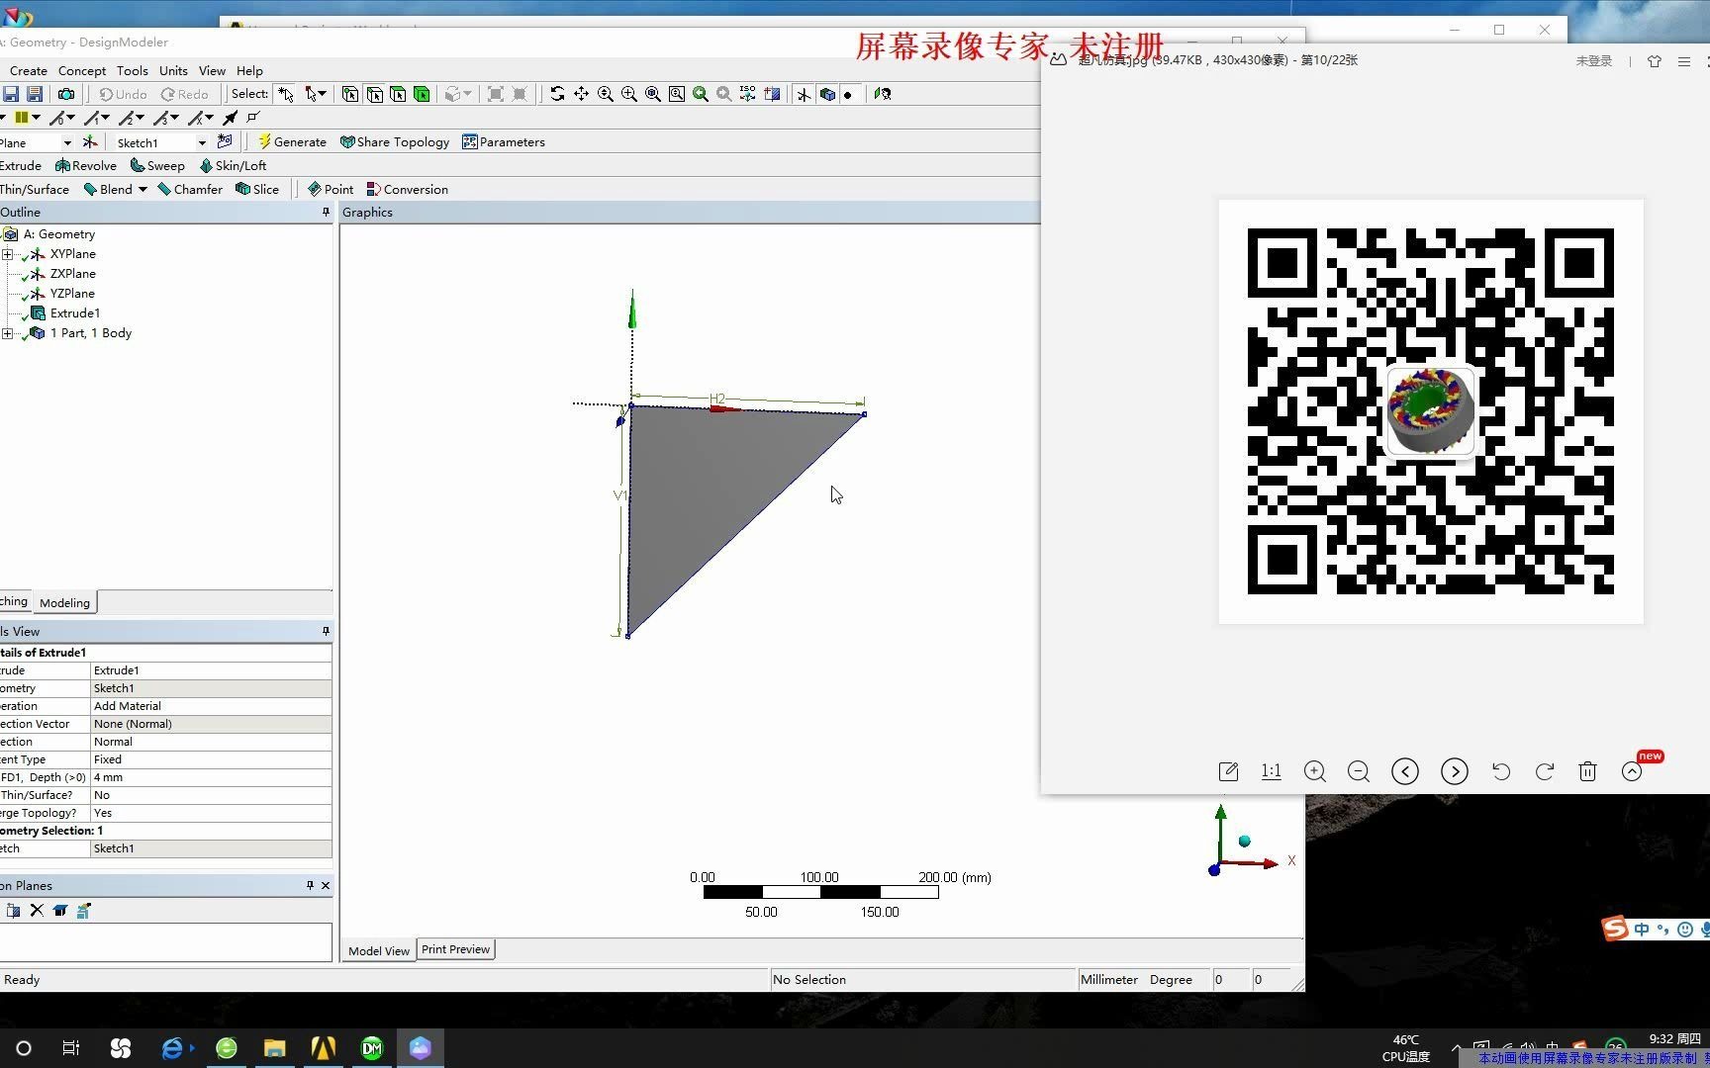Click the Revolve feature tool
The height and width of the screenshot is (1068, 1710).
[86, 165]
